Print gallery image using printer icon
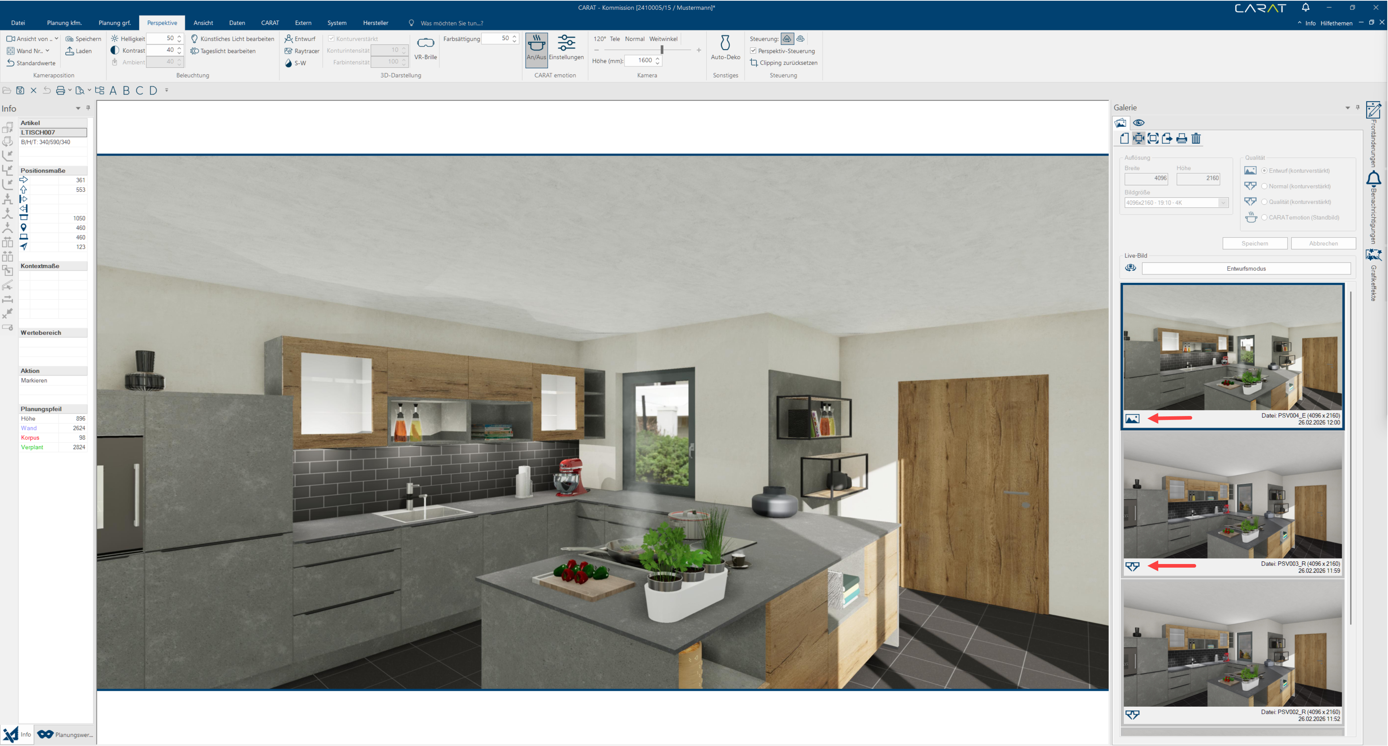Screen dimensions: 1388x746 pyautogui.click(x=1181, y=138)
